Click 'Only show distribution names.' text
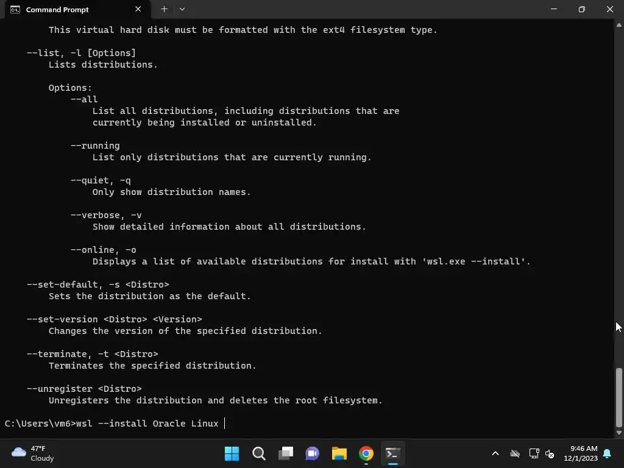The width and height of the screenshot is (624, 468). click(x=171, y=192)
